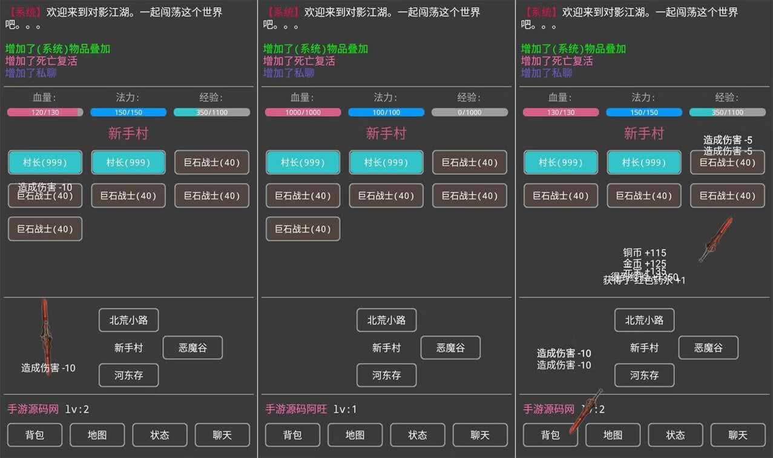The width and height of the screenshot is (773, 458).
Task: Talk to first 村长(999) in middle screen
Action: click(303, 162)
